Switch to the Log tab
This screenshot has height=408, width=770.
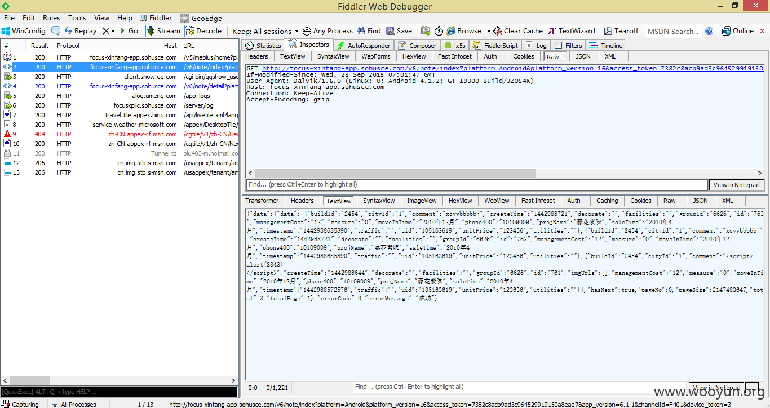pos(536,46)
